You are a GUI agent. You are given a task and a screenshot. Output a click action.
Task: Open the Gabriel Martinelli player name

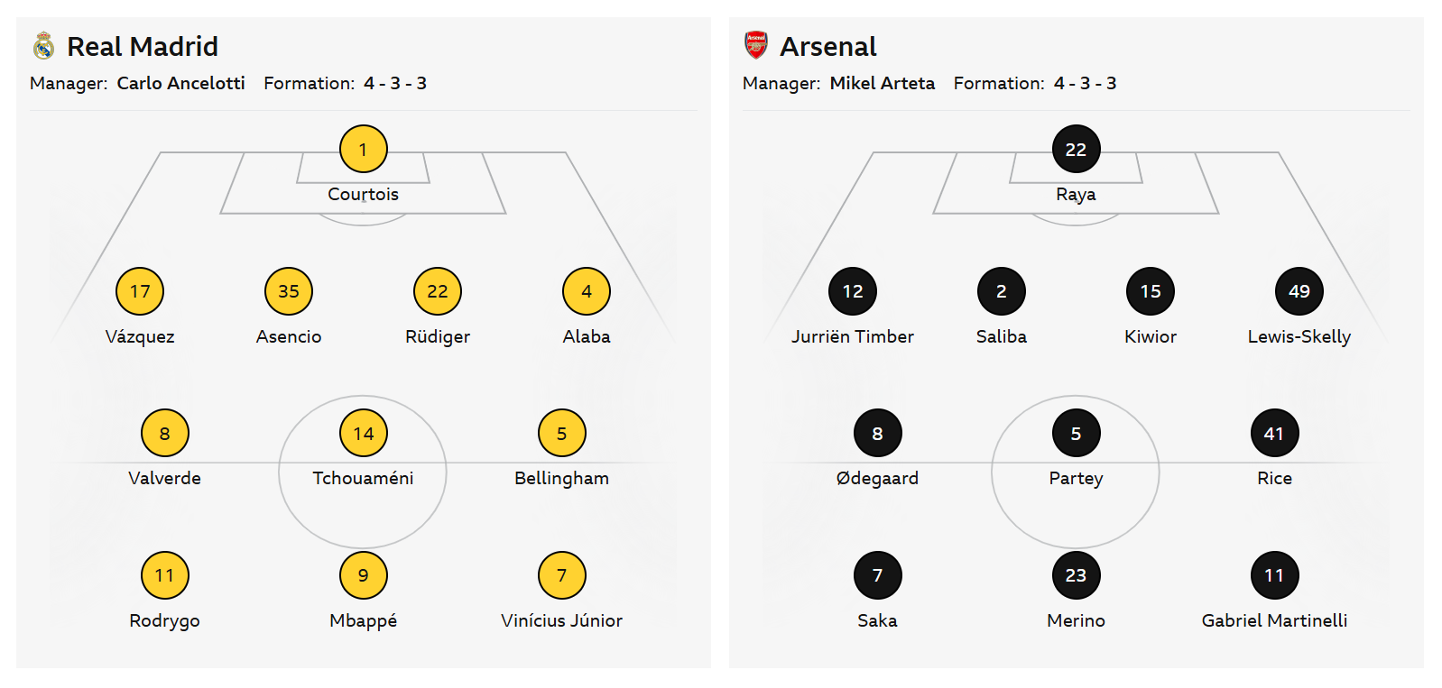tap(1275, 620)
